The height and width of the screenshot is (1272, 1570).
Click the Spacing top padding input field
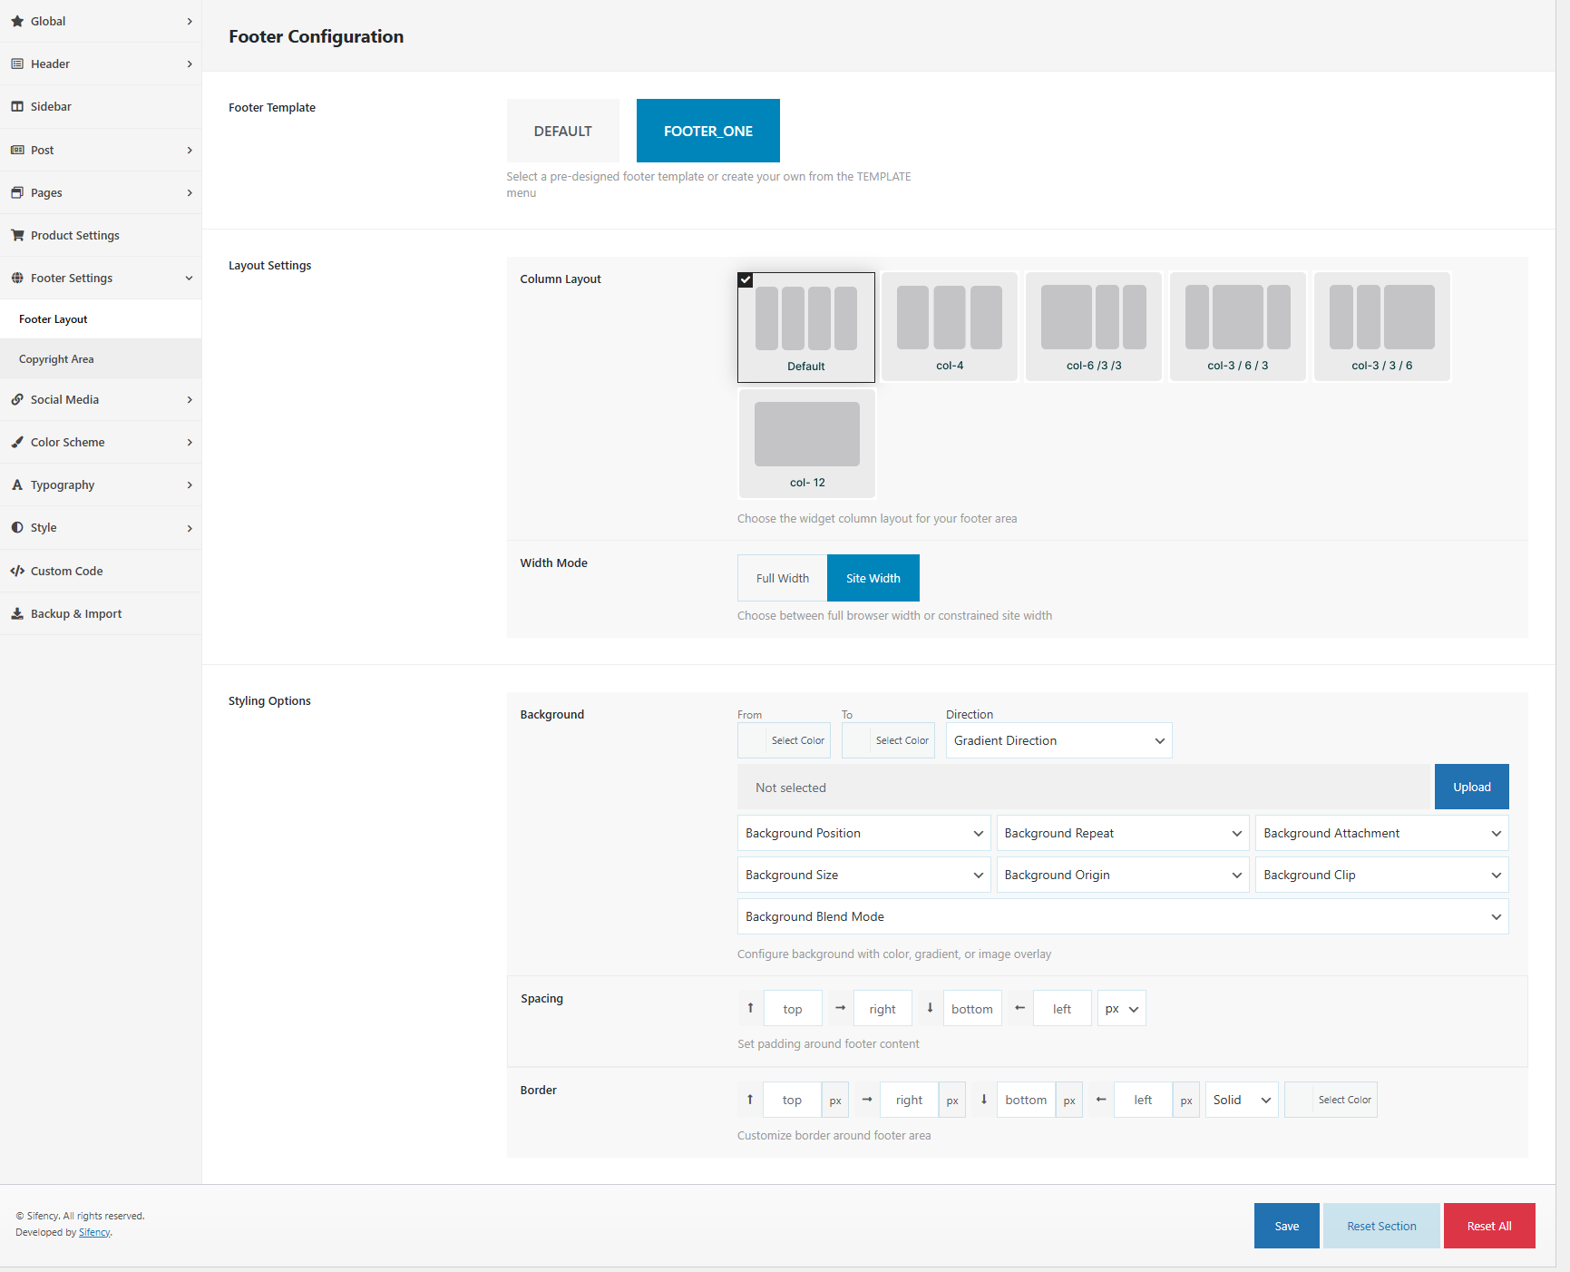(x=792, y=1009)
